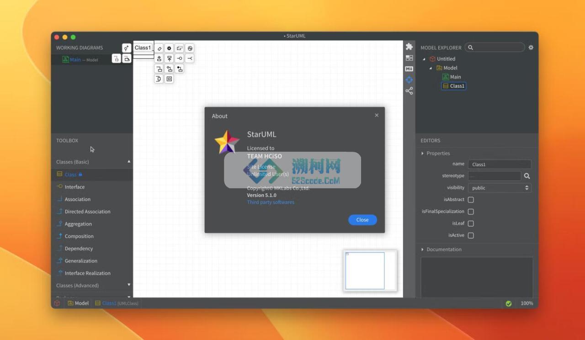Click the Class1 name box on canvas
This screenshot has height=340, width=585.
tap(143, 48)
